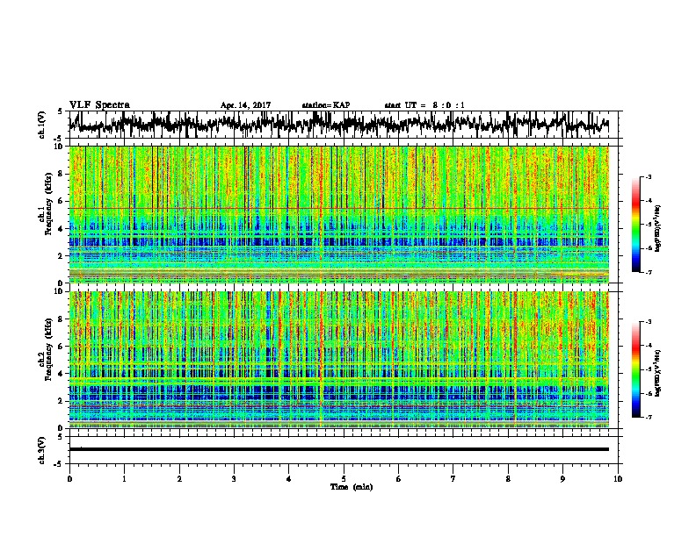696x537 pixels.
Task: Click the time axis tick label "9"
Action: (562, 479)
